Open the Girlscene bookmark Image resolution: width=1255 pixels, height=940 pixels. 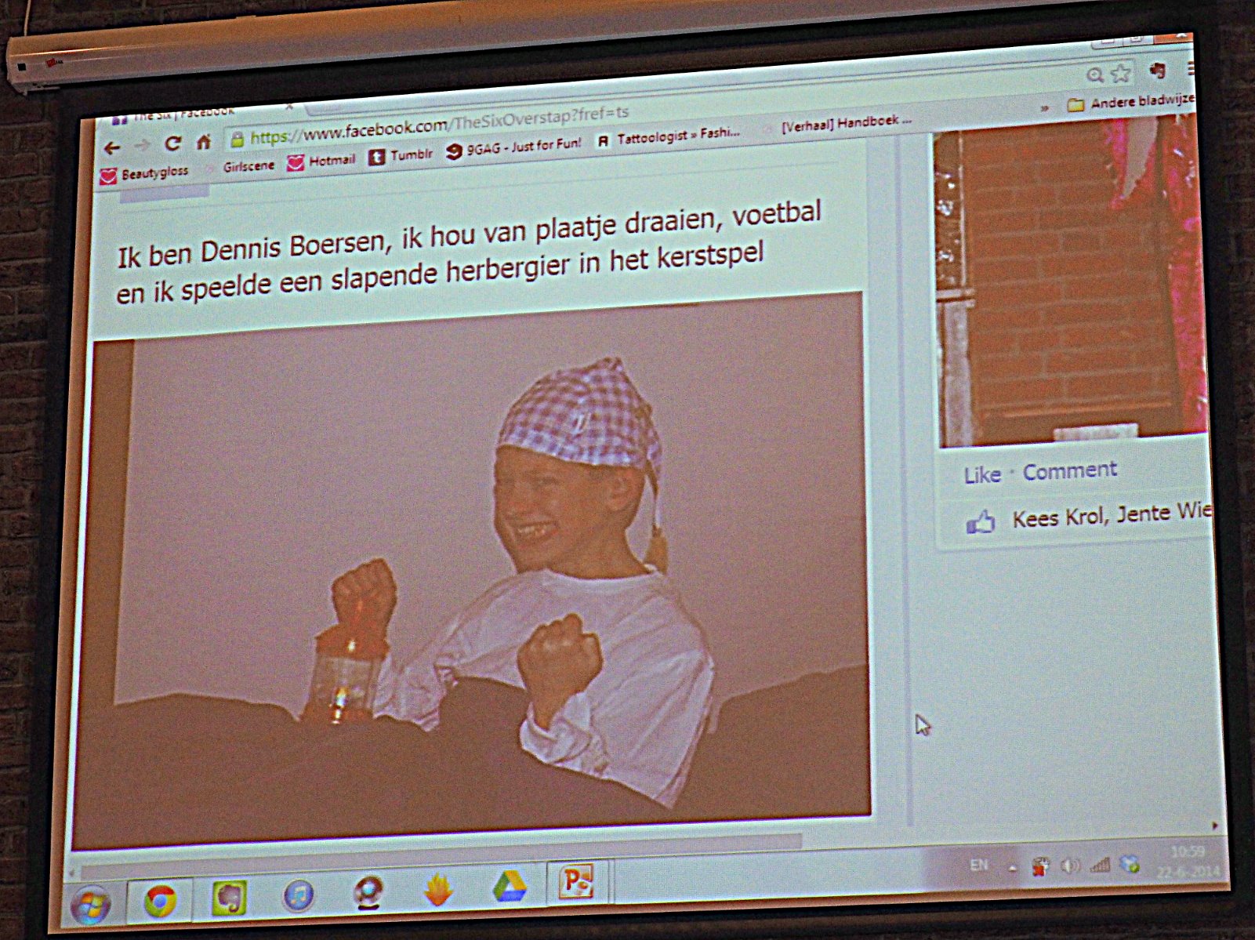tap(241, 167)
